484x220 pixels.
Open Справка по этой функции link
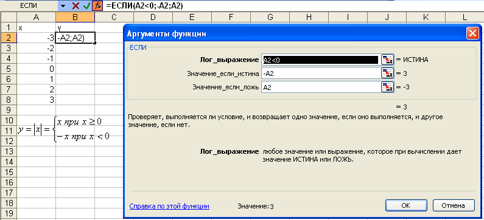[169, 206]
